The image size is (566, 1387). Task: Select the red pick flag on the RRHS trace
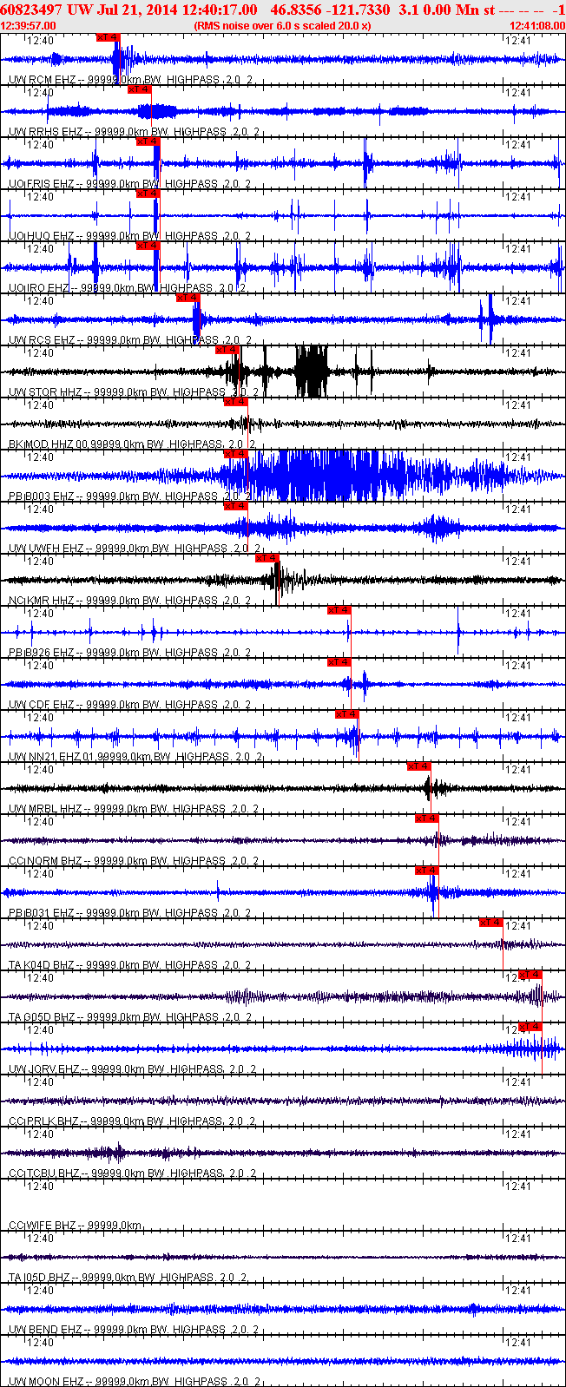(x=139, y=89)
